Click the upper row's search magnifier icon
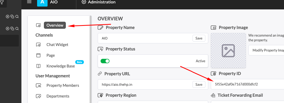The image size is (284, 103). [17, 16]
